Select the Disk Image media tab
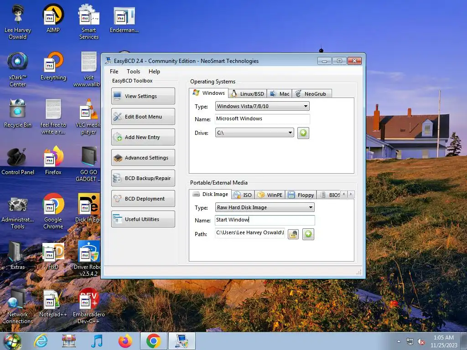 point(210,194)
